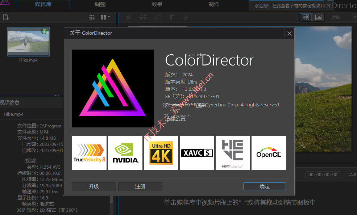Viewport: 357px width, 215px height.
Task: Expand the library view mode dropdown arrow
Action: [109, 17]
